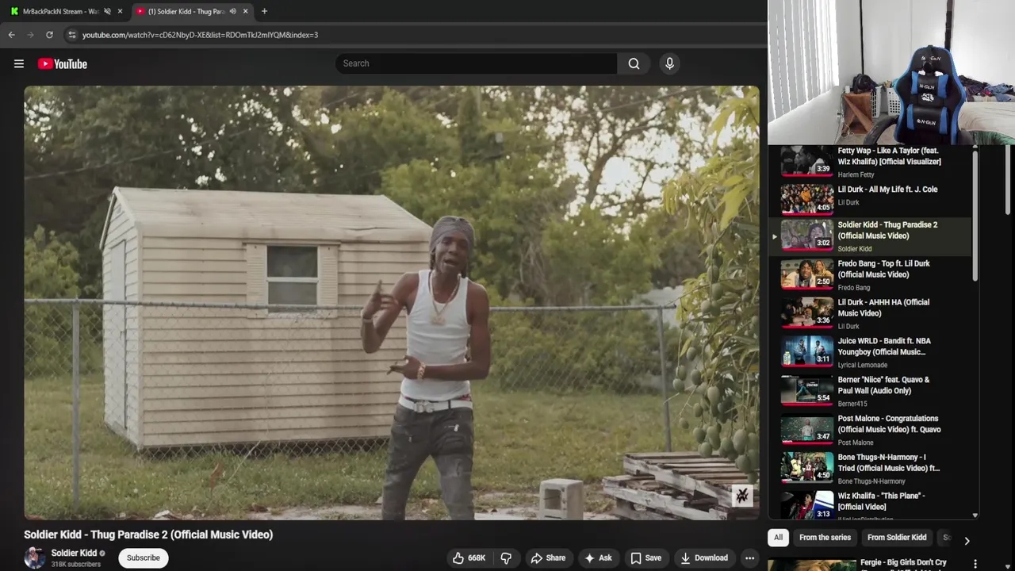The height and width of the screenshot is (571, 1015).
Task: Open the Ask AI button
Action: [x=598, y=558]
